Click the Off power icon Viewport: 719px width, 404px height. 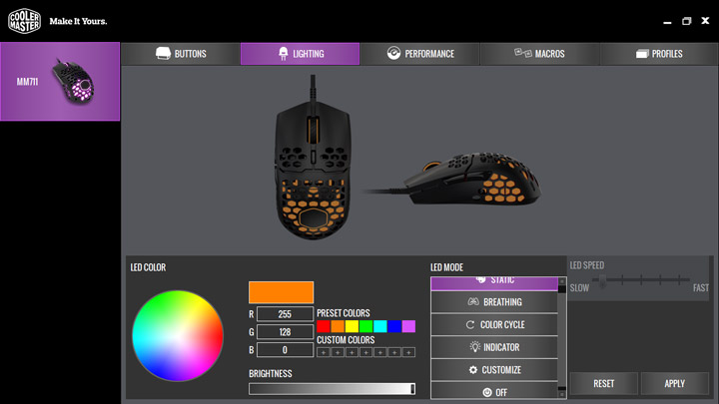pyautogui.click(x=487, y=392)
